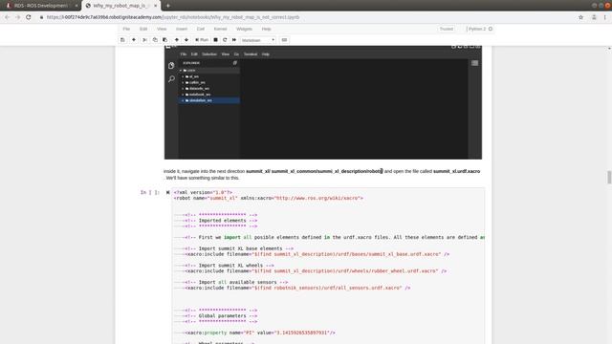Click the rubber_wheel.urdf.xacro include line
The height and width of the screenshot is (344, 612).
pyautogui.click(x=316, y=271)
